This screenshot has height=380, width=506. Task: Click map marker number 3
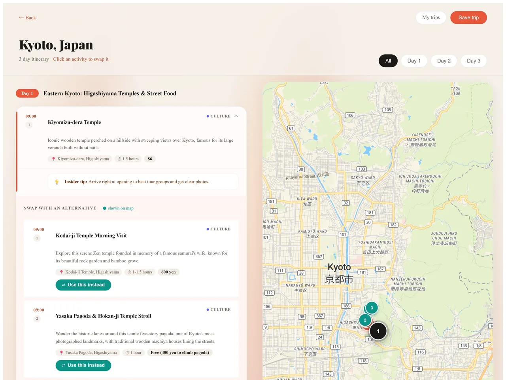click(x=372, y=308)
